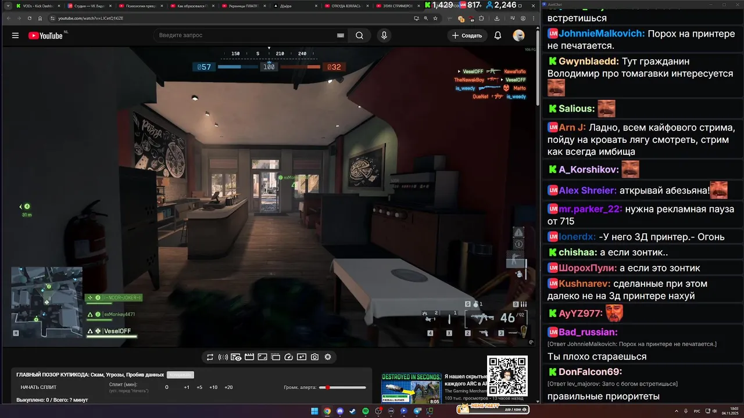
Task: Open the DESTROYED IN SECONDS video thumbnail
Action: (411, 388)
